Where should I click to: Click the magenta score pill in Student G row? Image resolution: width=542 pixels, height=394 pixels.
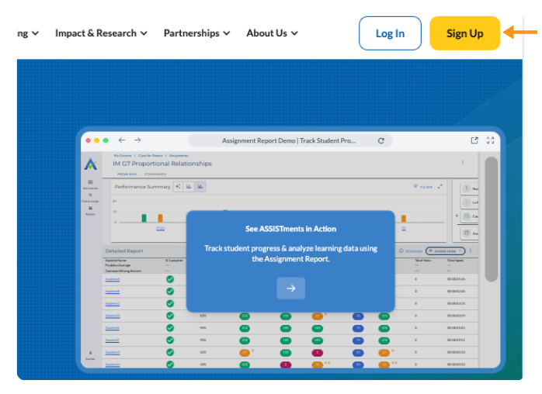(318, 353)
